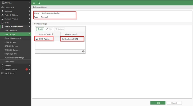The height and width of the screenshot is (106, 193).
Task: Click the Security Fabric red notification badge
Action: [27, 69]
